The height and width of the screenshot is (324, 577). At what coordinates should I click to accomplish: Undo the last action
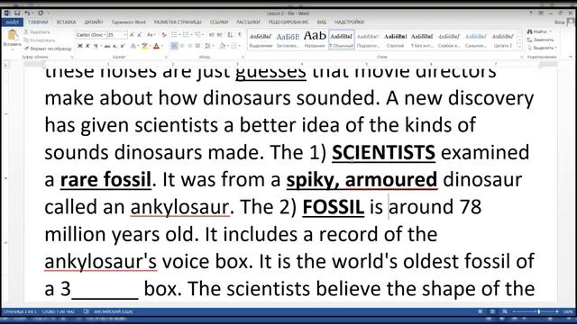27,13
